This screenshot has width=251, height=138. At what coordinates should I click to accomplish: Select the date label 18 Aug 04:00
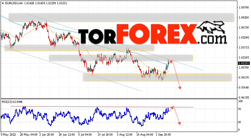pyautogui.click(x=145, y=135)
